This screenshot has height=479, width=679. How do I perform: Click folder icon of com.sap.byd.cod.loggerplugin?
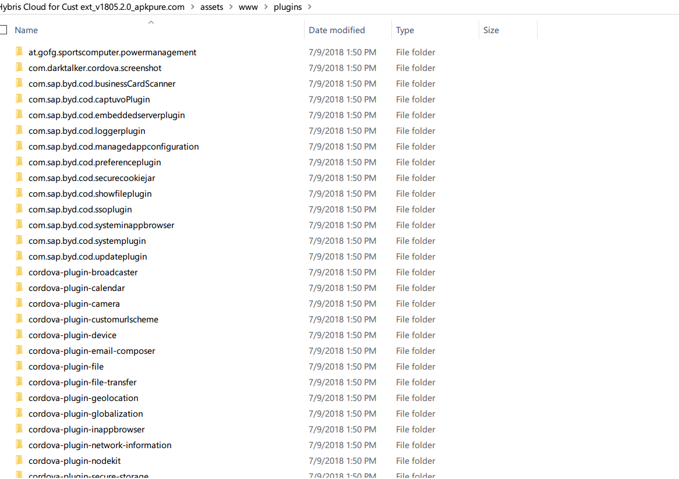pyautogui.click(x=19, y=130)
